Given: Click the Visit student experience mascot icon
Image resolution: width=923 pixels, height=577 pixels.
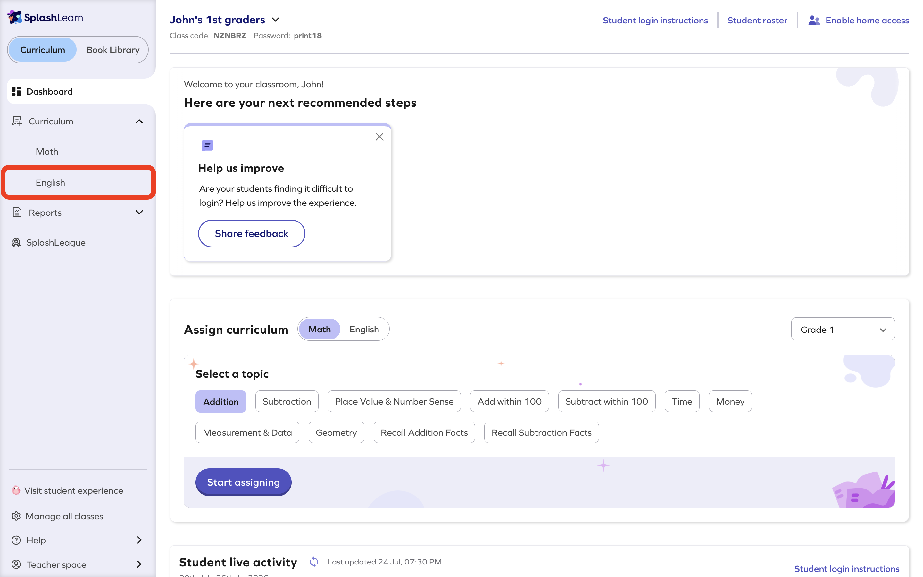Looking at the screenshot, I should [16, 490].
